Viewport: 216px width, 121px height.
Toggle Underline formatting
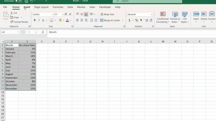[43, 20]
